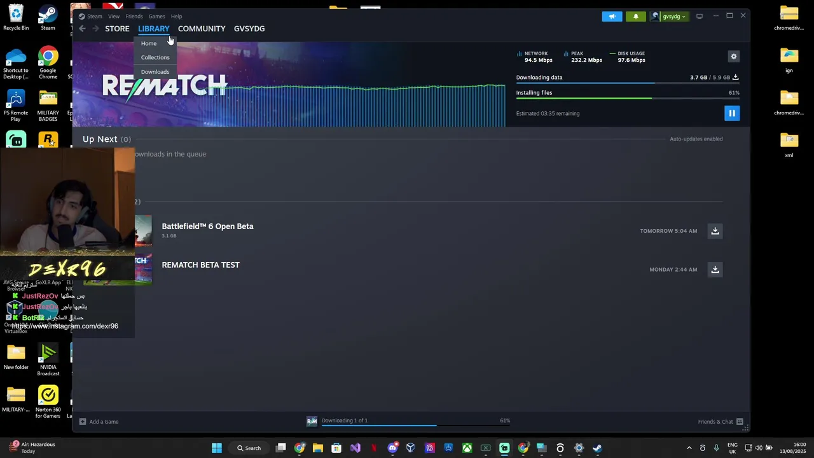Open Discord from taskbar
Image resolution: width=814 pixels, height=458 pixels.
click(392, 448)
